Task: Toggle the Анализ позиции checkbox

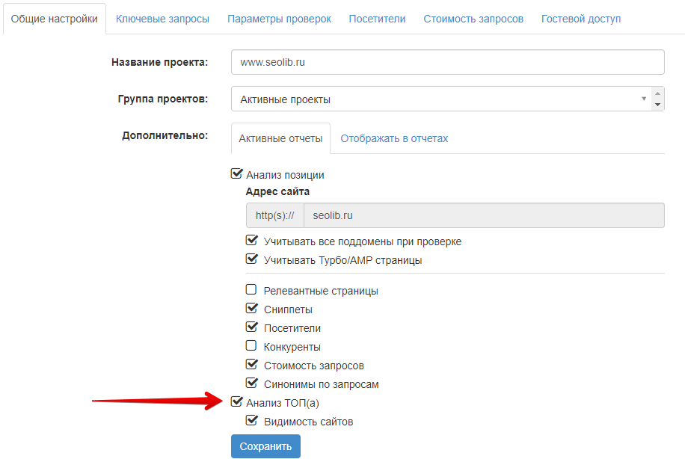Action: [236, 174]
